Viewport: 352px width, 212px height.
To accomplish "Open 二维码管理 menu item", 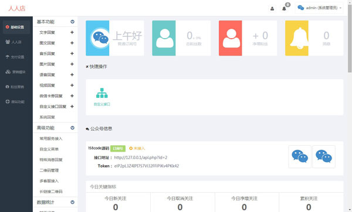I will (49, 170).
